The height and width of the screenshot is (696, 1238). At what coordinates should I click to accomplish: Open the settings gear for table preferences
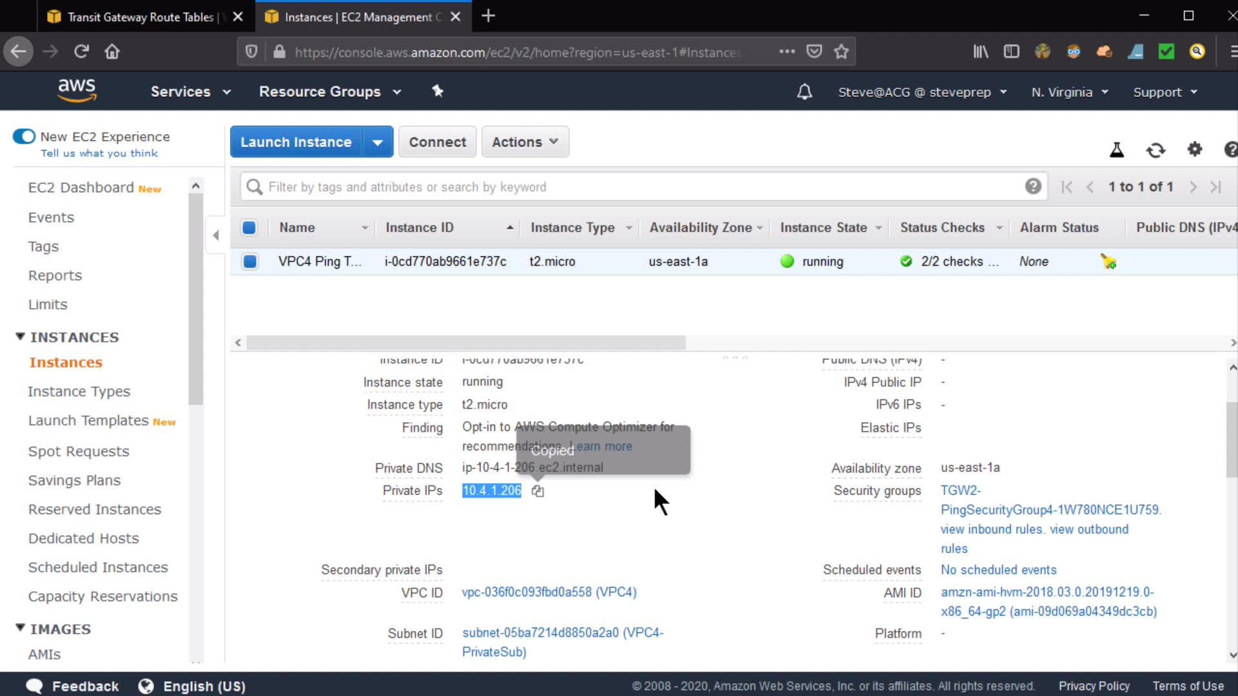pyautogui.click(x=1194, y=150)
